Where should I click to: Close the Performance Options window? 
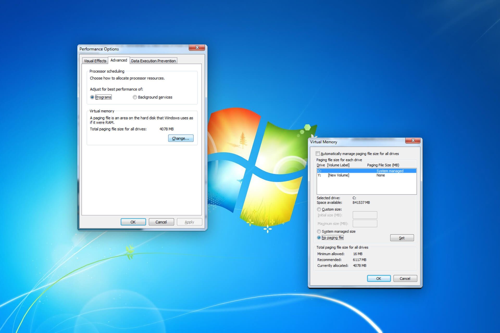coord(197,48)
